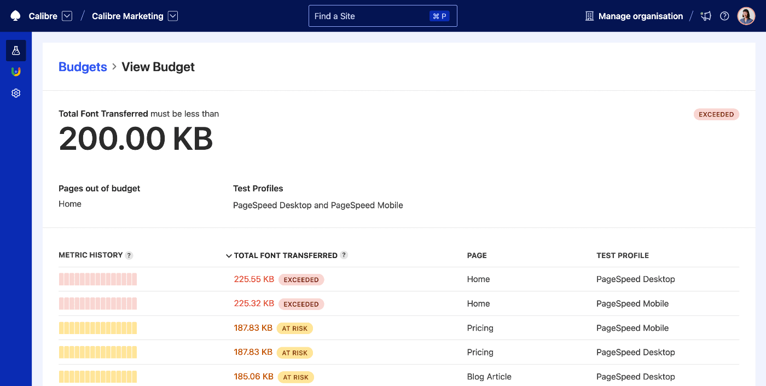Click help icon beside Metric History
This screenshot has width=766, height=386.
coord(129,255)
